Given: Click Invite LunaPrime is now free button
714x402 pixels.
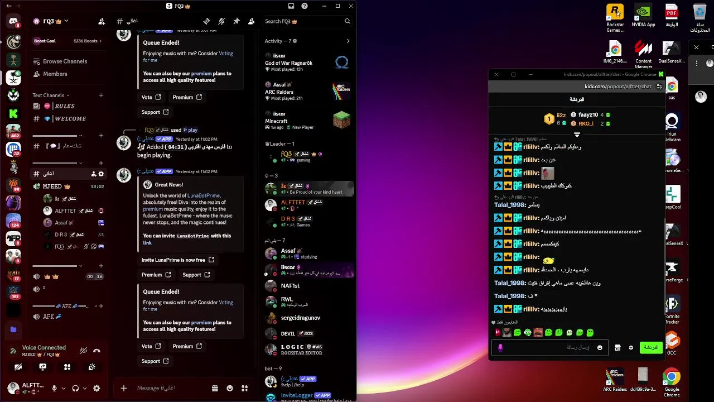Looking at the screenshot, I should point(177,260).
